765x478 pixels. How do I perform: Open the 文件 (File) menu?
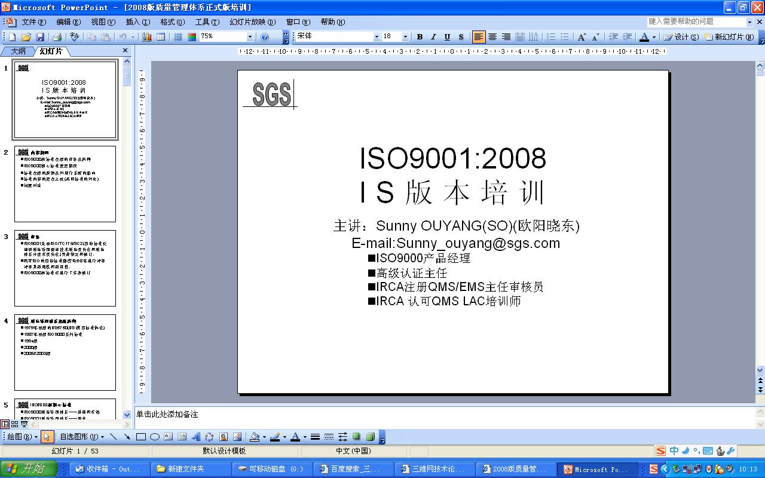[x=34, y=22]
